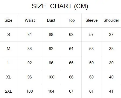
Task: Click the L size row label
Action: [x=9, y=63]
